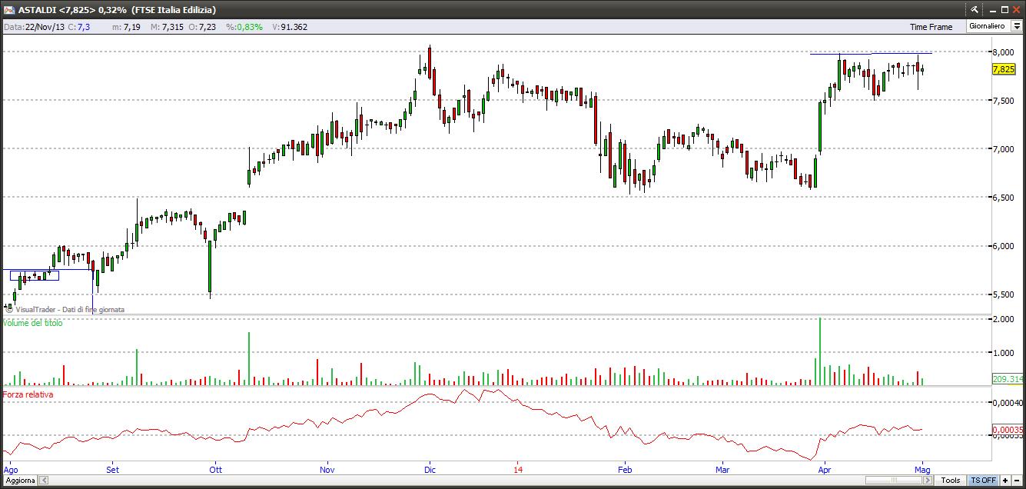Click the pin/hammer icon in title bar
Viewport: 1026px width, 489px height.
974,9
